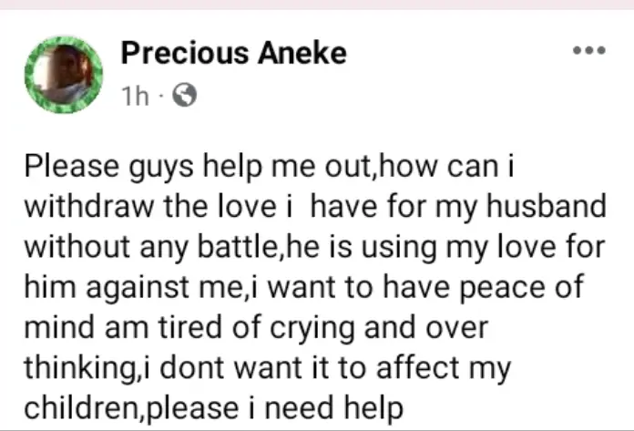Viewport: 634px width, 431px height.
Task: Click the last line ending "i need help"
Action: tap(212, 409)
